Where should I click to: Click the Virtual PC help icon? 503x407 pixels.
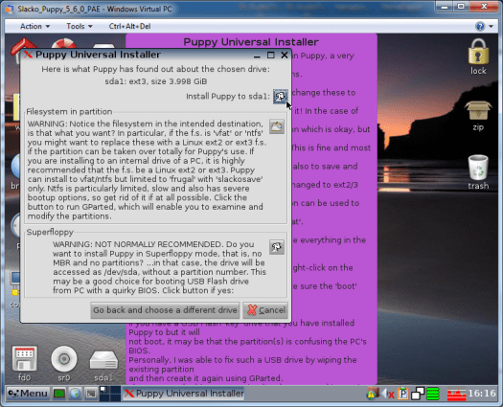tap(480, 26)
